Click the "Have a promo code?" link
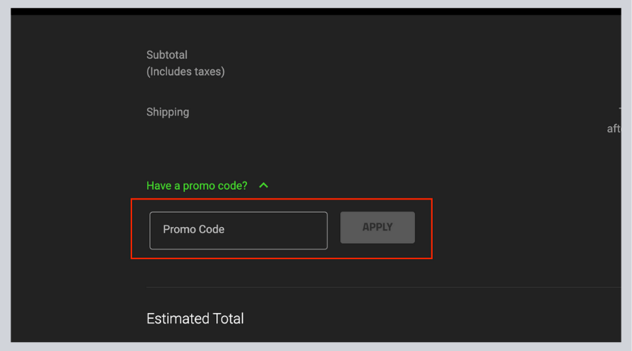This screenshot has width=632, height=351. (197, 186)
